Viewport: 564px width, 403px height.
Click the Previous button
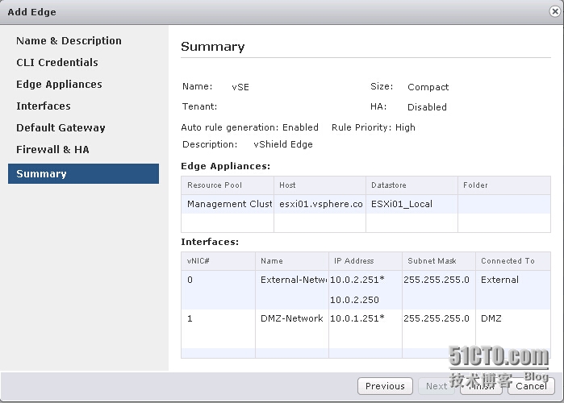(385, 386)
